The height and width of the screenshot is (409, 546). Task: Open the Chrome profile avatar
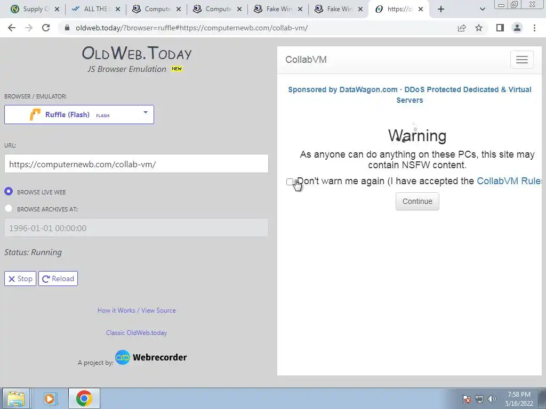point(517,28)
